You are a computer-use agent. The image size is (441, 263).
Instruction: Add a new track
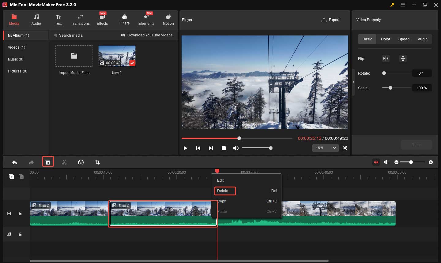click(x=11, y=176)
